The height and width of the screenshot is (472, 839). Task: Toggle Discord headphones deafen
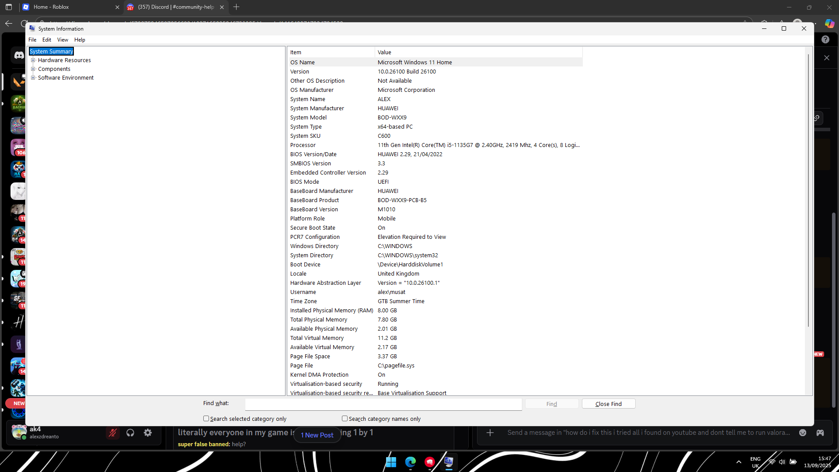tap(130, 433)
